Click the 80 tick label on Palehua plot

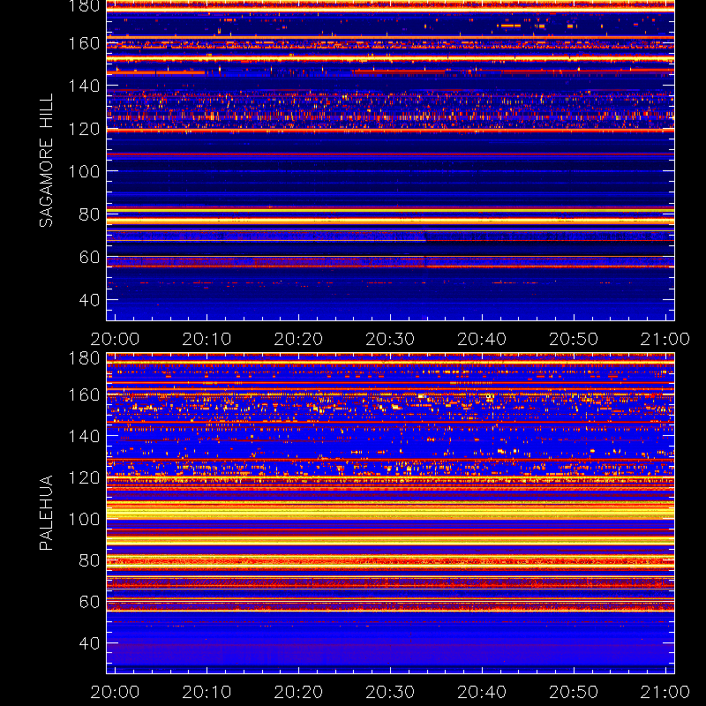pos(89,560)
